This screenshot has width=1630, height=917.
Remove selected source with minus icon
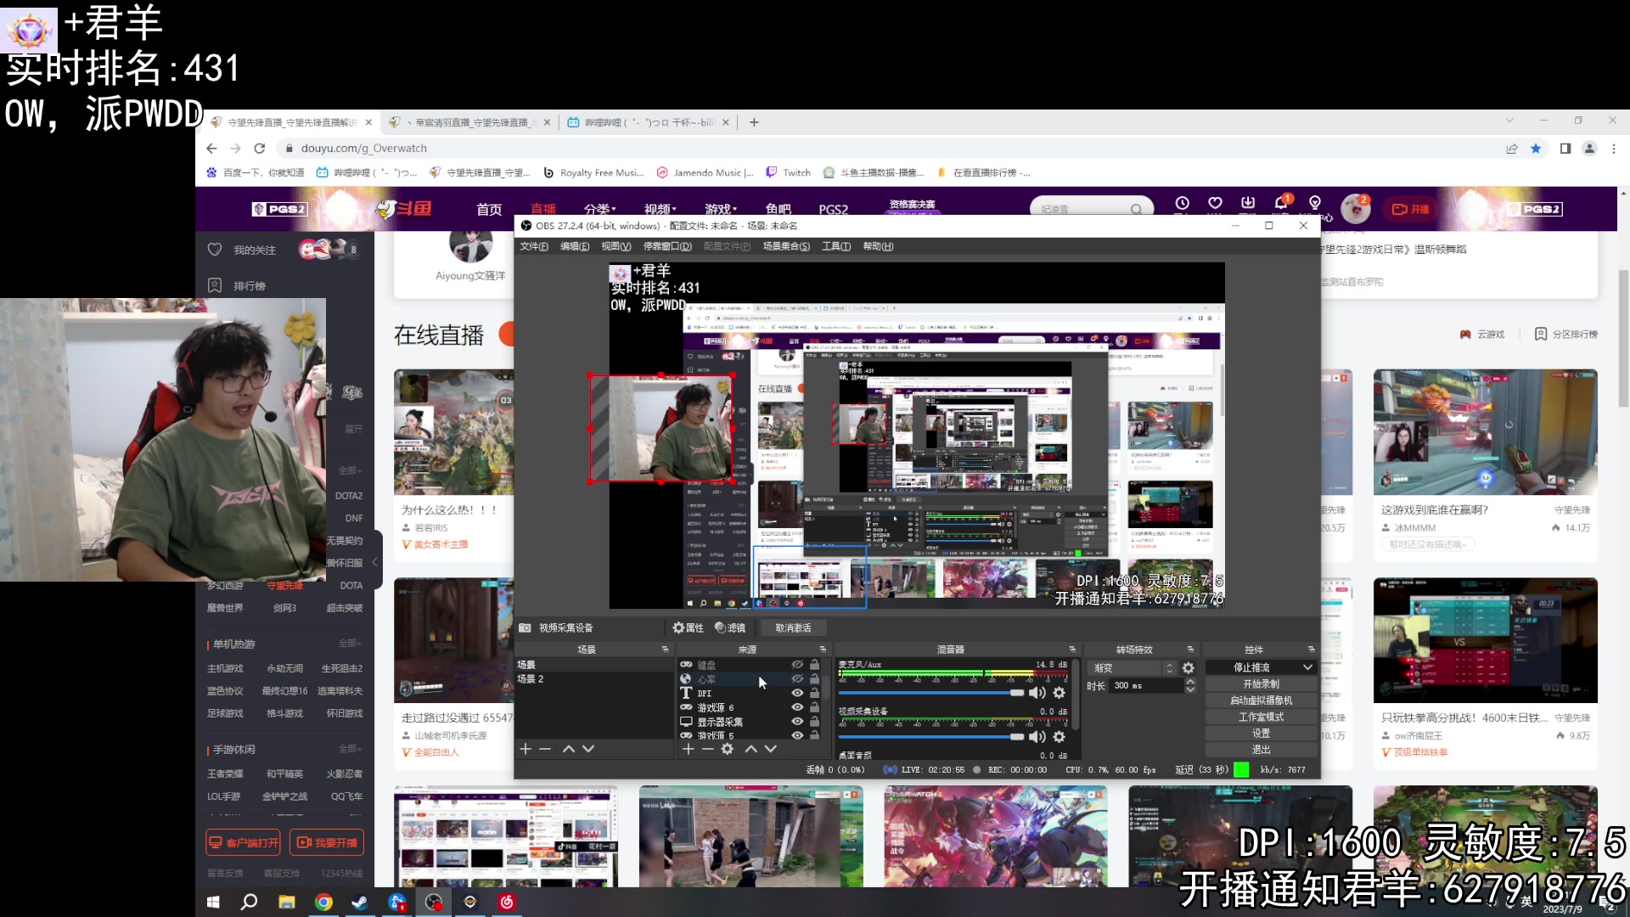click(x=708, y=749)
